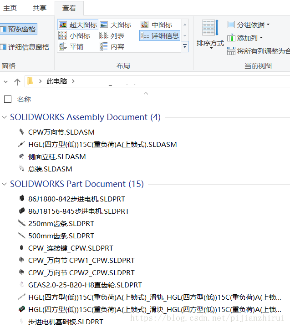This screenshot has width=290, height=327.
Task: Click icon of 86J18156-845步进电机.SLDPRT
Action: point(21,211)
